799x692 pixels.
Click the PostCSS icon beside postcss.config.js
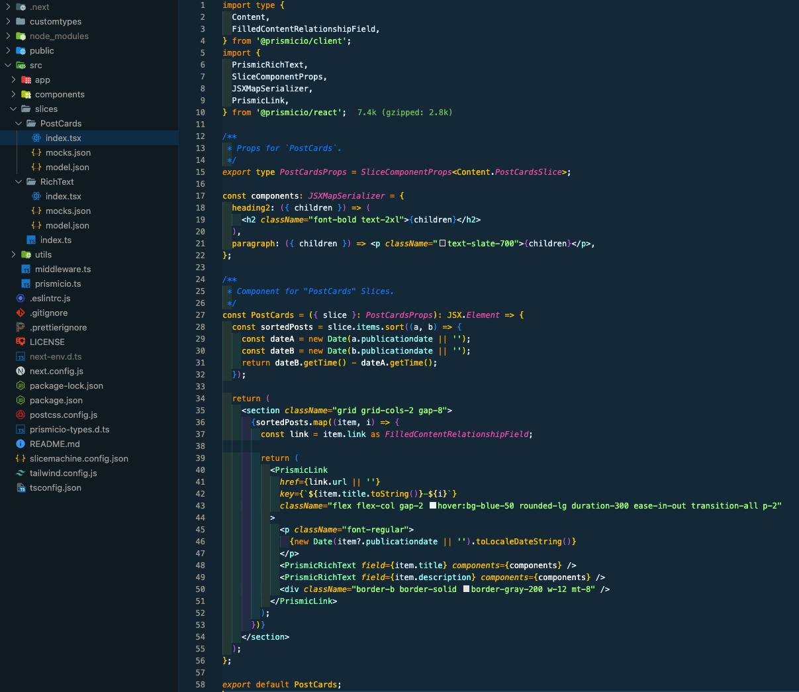(20, 415)
